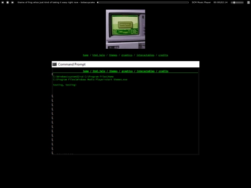The image size is (251, 188).
Task: Play the previous track in music player
Action: 2,2
